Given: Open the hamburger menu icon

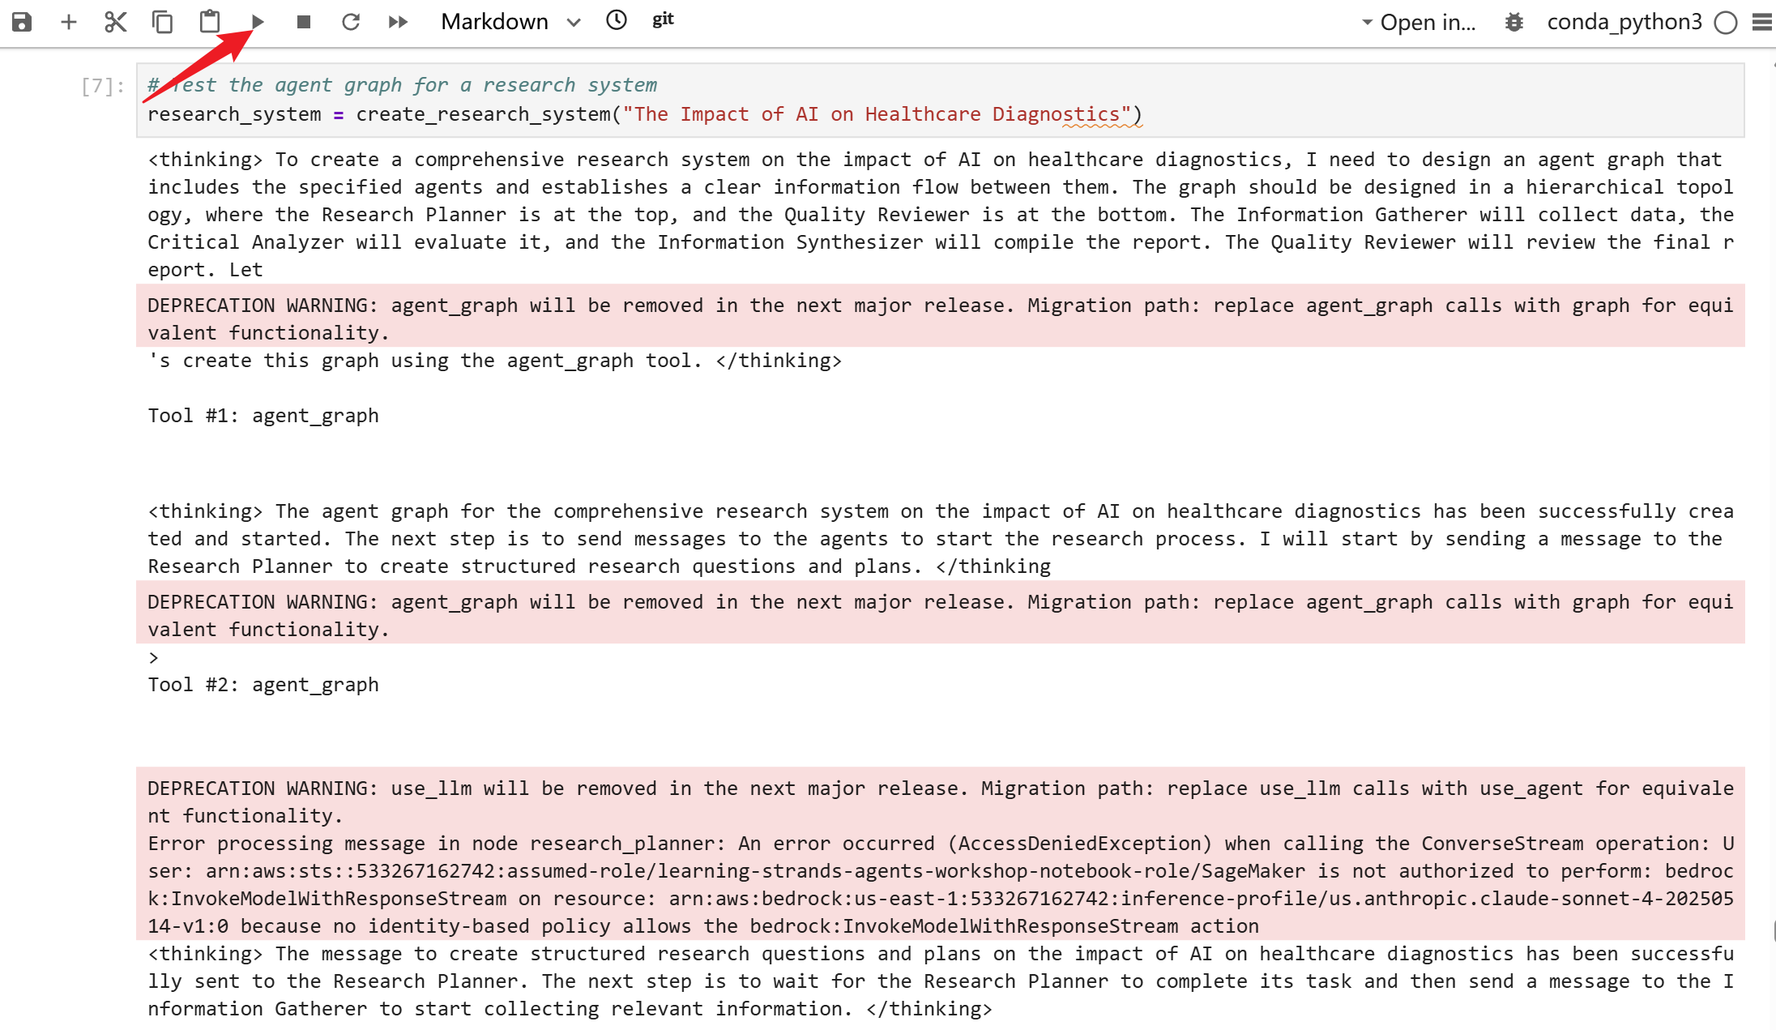Looking at the screenshot, I should (x=1762, y=22).
